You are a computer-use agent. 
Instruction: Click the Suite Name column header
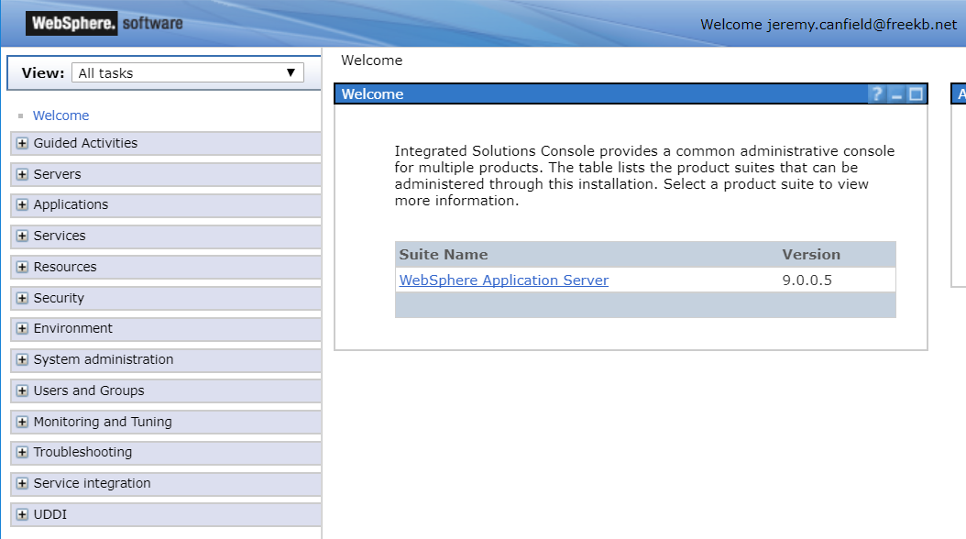(444, 255)
